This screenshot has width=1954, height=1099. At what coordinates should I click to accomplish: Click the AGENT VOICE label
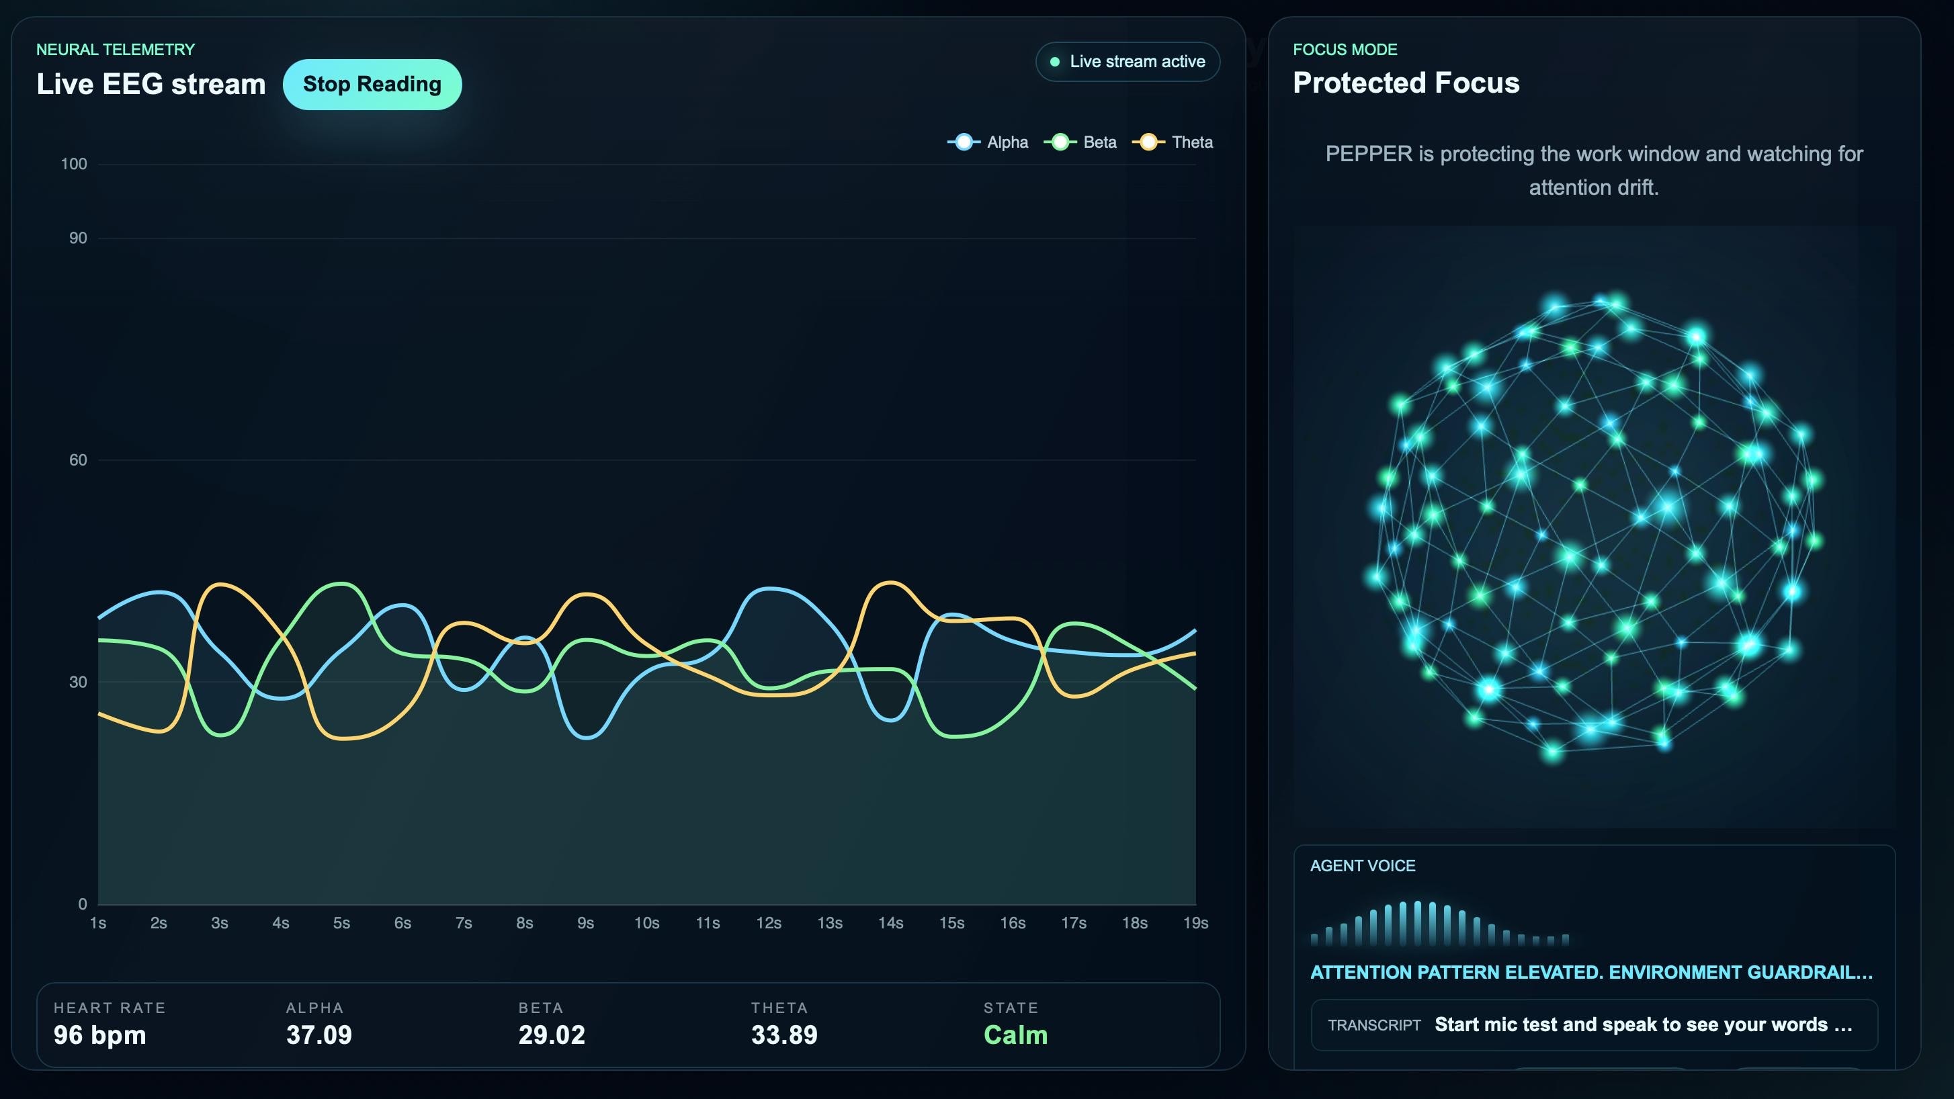tap(1362, 865)
